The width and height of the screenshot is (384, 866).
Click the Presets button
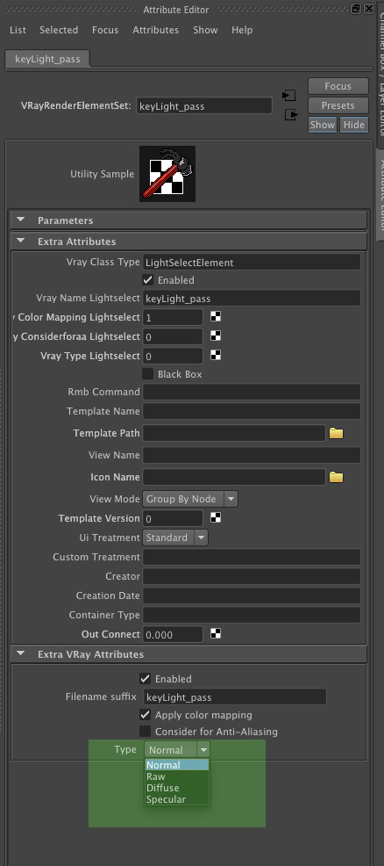point(338,105)
